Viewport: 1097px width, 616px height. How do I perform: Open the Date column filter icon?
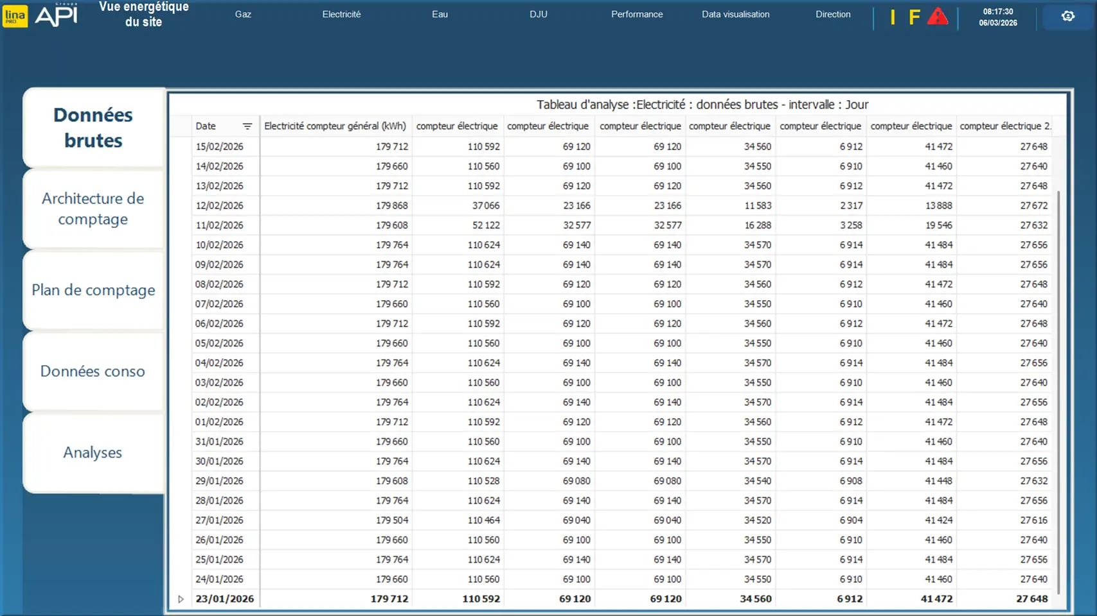click(247, 126)
